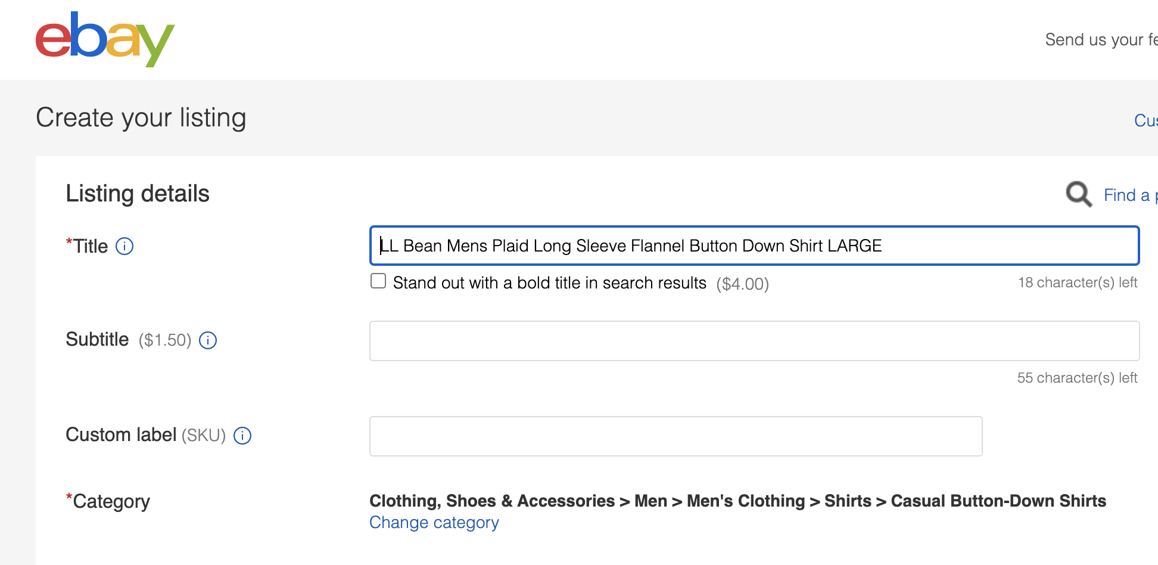The width and height of the screenshot is (1158, 565).
Task: Click inside the empty Subtitle field
Action: point(754,340)
